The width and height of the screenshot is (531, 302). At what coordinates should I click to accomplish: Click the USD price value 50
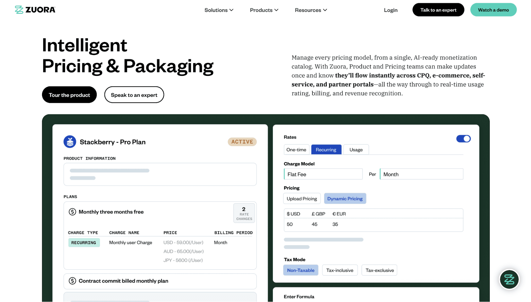[290, 224]
